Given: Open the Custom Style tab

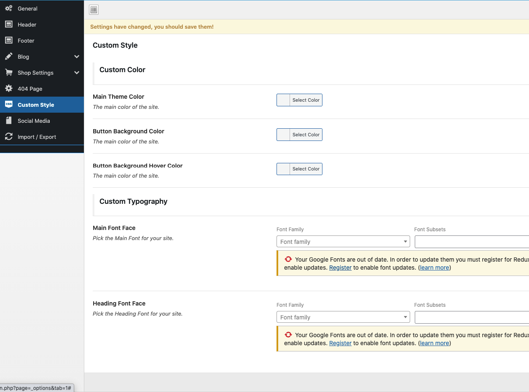Looking at the screenshot, I should (36, 105).
